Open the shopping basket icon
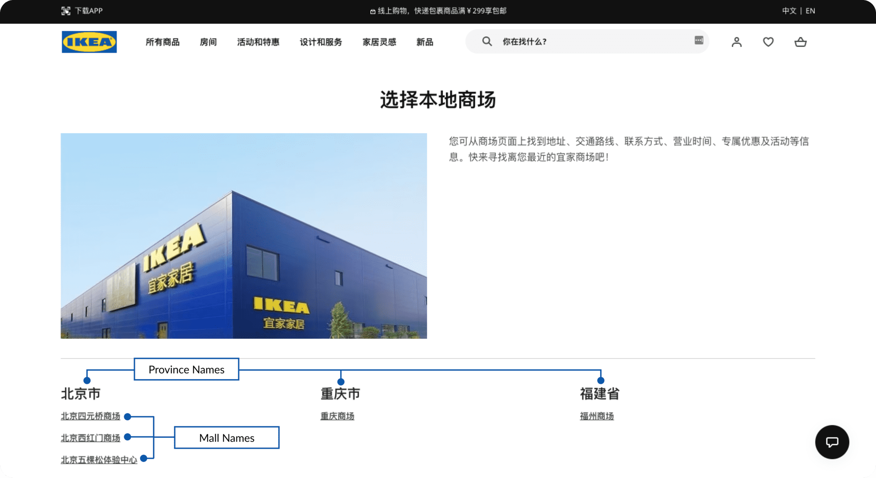This screenshot has height=478, width=876. [x=801, y=42]
